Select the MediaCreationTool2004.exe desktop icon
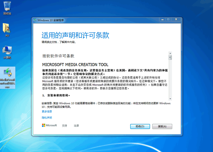Viewport: 213px width, 152px height. coord(7,78)
